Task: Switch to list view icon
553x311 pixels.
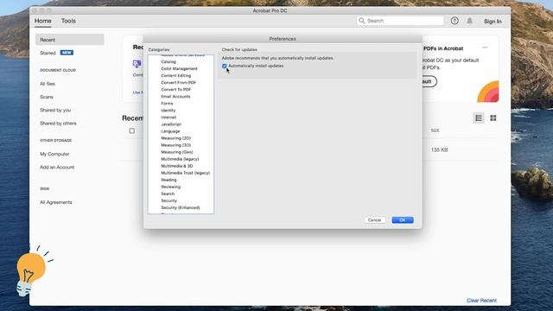Action: click(479, 118)
